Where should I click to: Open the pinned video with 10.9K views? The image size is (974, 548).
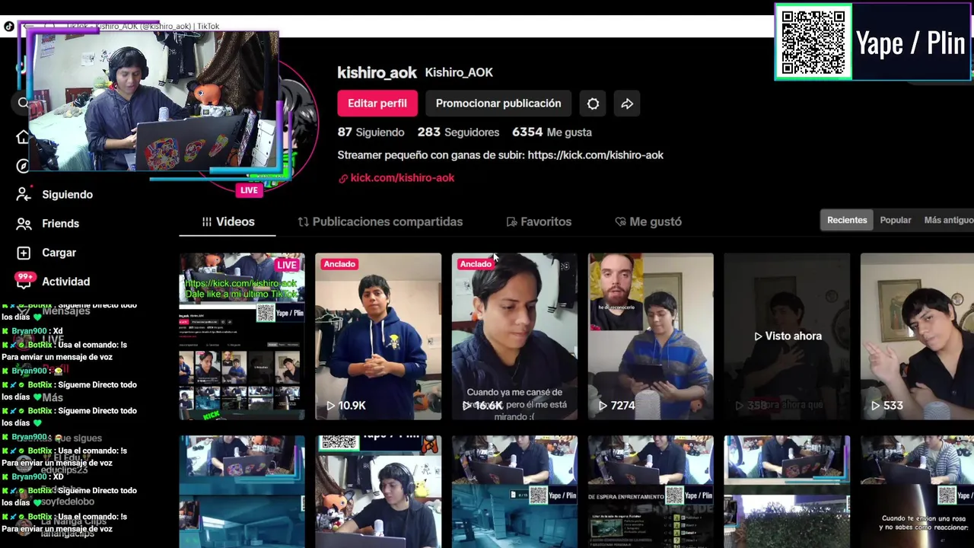pyautogui.click(x=378, y=336)
